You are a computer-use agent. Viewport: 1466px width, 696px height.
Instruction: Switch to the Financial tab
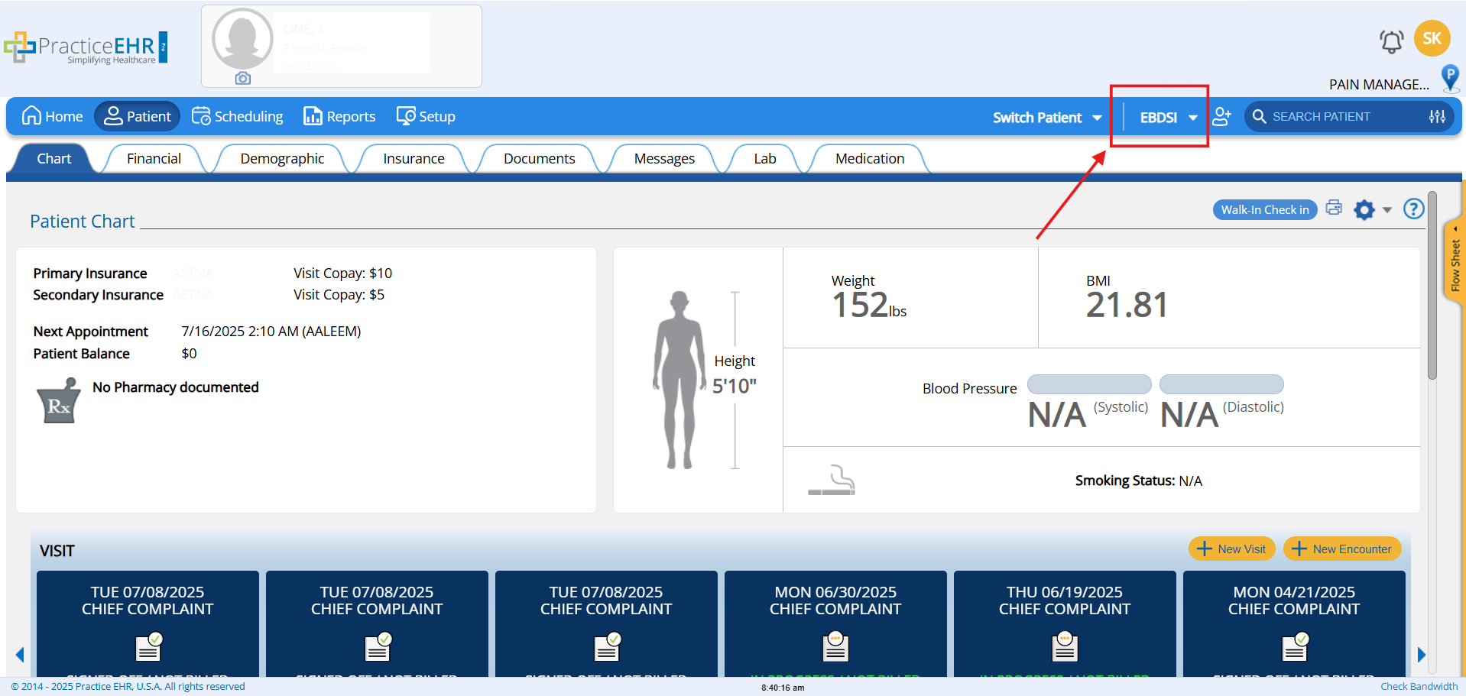tap(154, 159)
